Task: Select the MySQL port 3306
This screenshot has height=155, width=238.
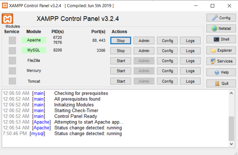Action: 101,50
